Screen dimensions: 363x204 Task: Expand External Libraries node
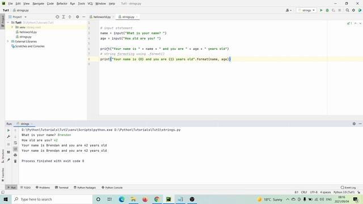[8, 41]
